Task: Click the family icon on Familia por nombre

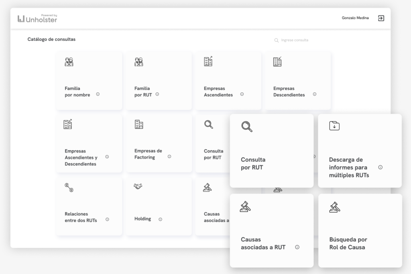Action: [x=69, y=61]
